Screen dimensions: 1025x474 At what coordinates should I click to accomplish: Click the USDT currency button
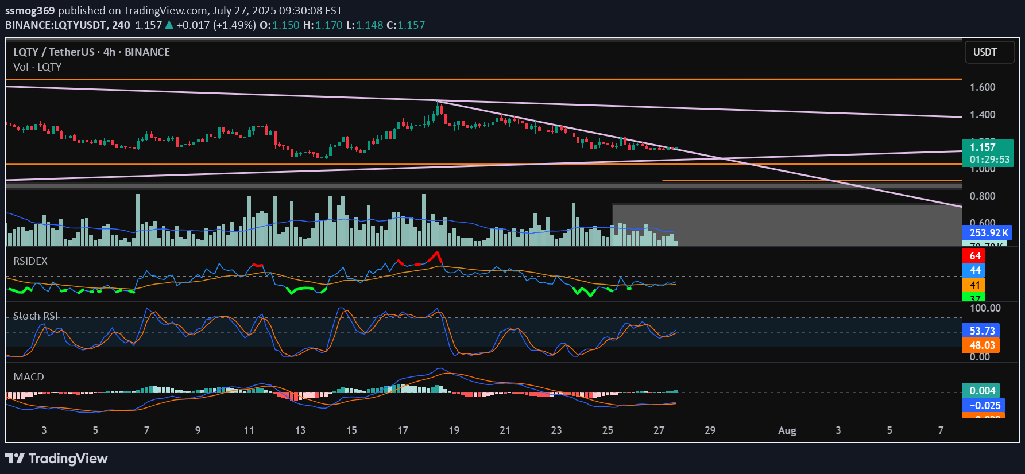[989, 52]
